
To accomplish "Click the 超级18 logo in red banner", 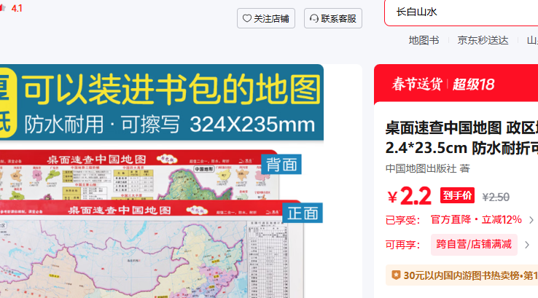I will 473,84.
